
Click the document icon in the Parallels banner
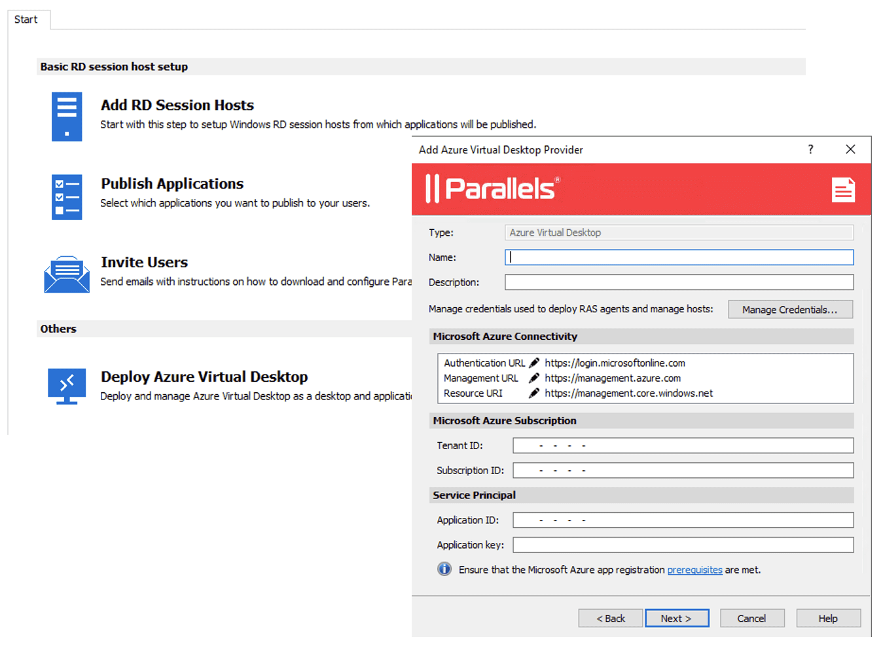[843, 190]
